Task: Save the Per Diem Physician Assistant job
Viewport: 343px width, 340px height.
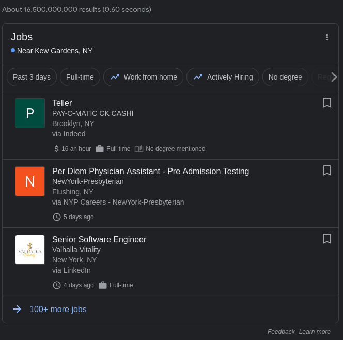Action: tap(326, 171)
